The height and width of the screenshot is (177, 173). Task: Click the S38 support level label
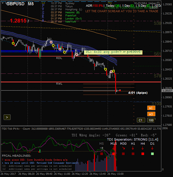(x=157, y=24)
